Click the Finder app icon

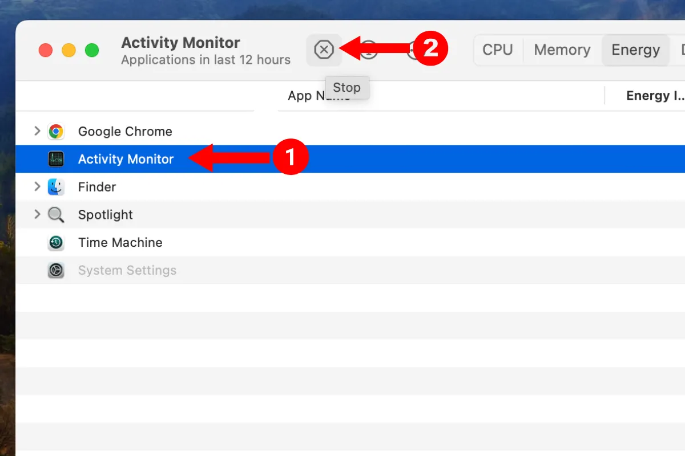point(56,186)
